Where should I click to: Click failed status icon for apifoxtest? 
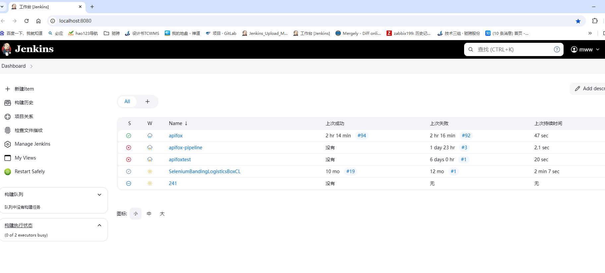coord(129,160)
